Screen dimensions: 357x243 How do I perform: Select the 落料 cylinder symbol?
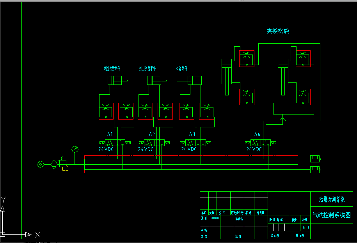189,81
